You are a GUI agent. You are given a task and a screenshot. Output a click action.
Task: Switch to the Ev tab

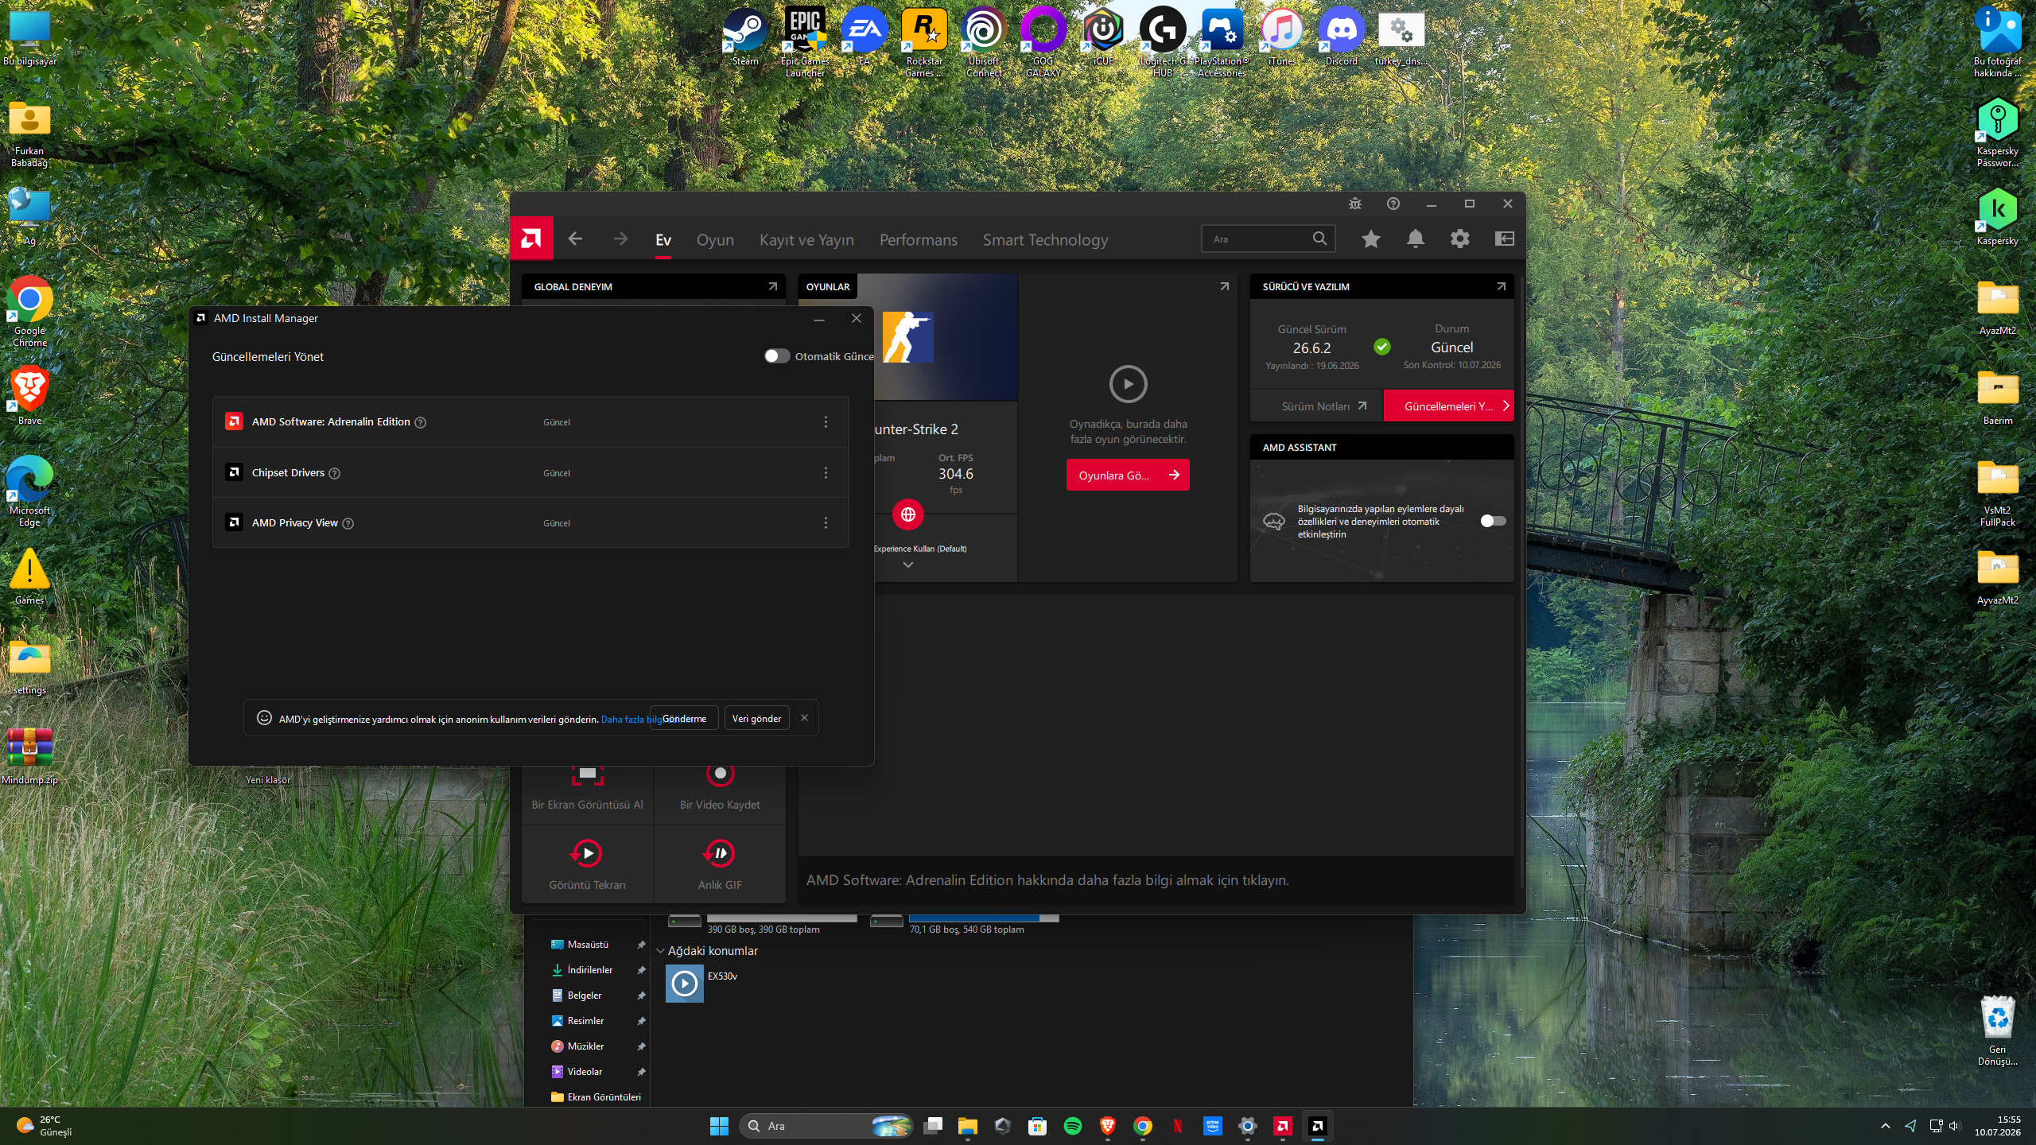tap(663, 240)
